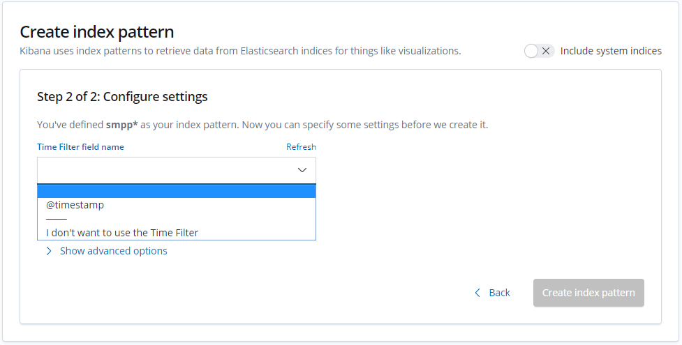Click the chevron beside Show advanced options
The image size is (682, 345).
point(49,251)
